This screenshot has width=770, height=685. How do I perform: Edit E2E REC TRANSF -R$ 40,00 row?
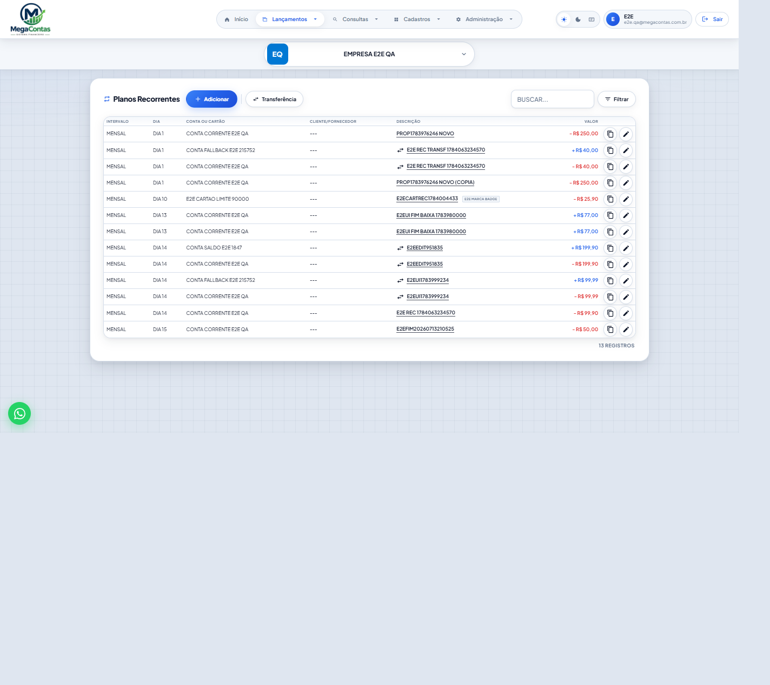pos(626,167)
